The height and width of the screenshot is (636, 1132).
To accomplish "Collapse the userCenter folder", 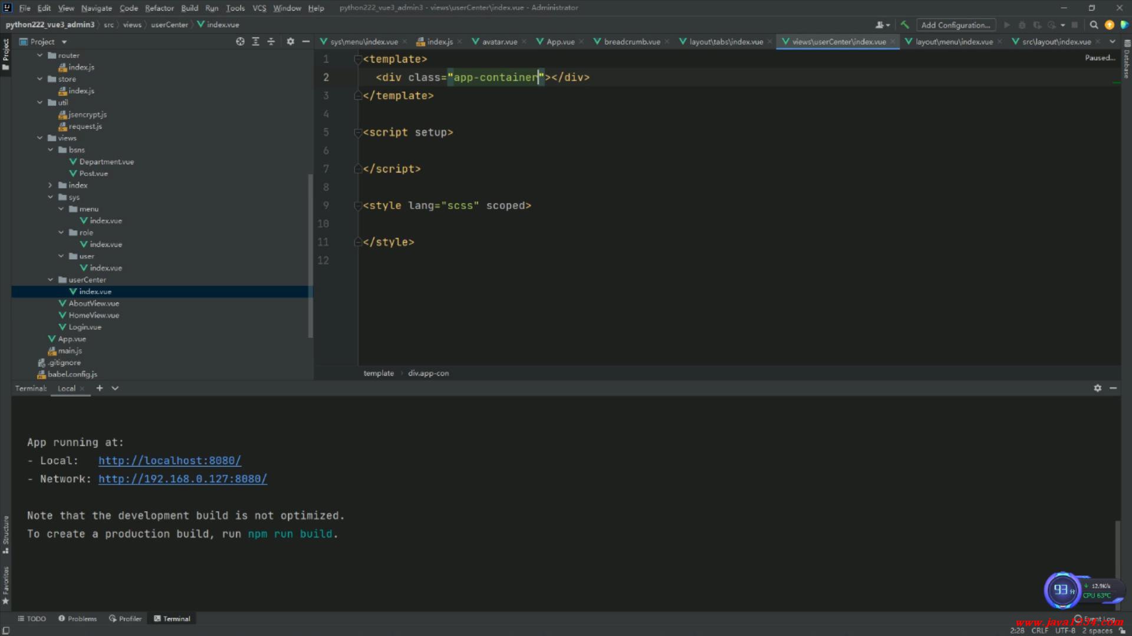I will point(51,280).
